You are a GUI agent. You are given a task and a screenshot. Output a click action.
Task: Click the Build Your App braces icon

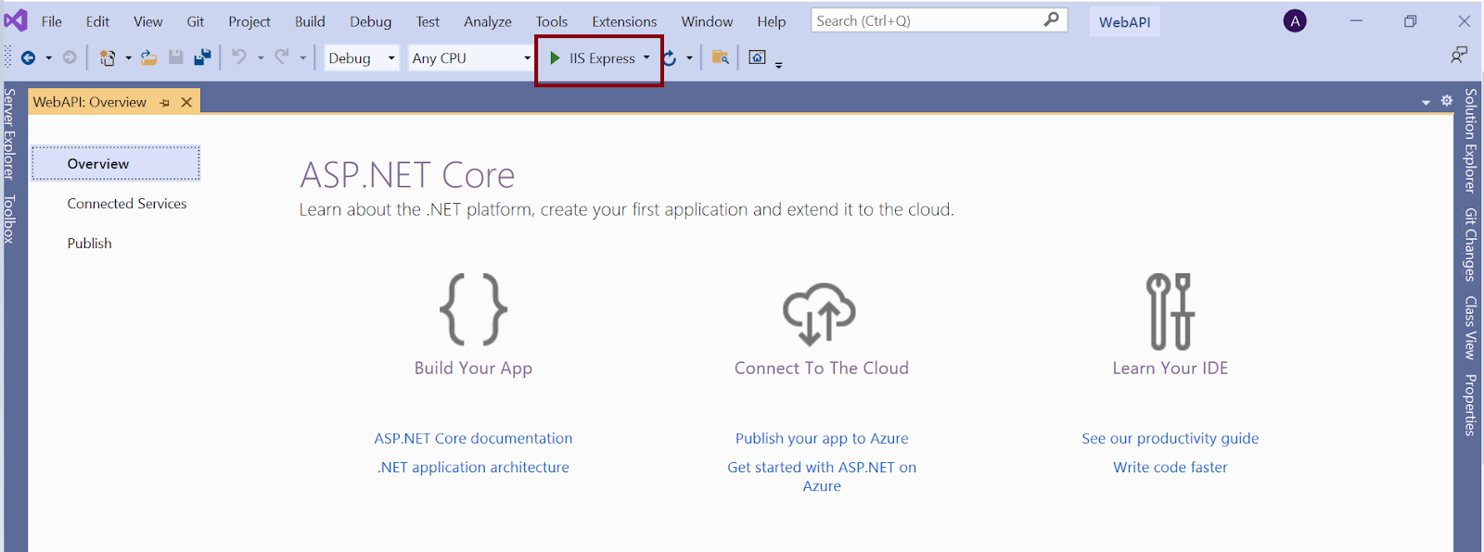point(473,309)
